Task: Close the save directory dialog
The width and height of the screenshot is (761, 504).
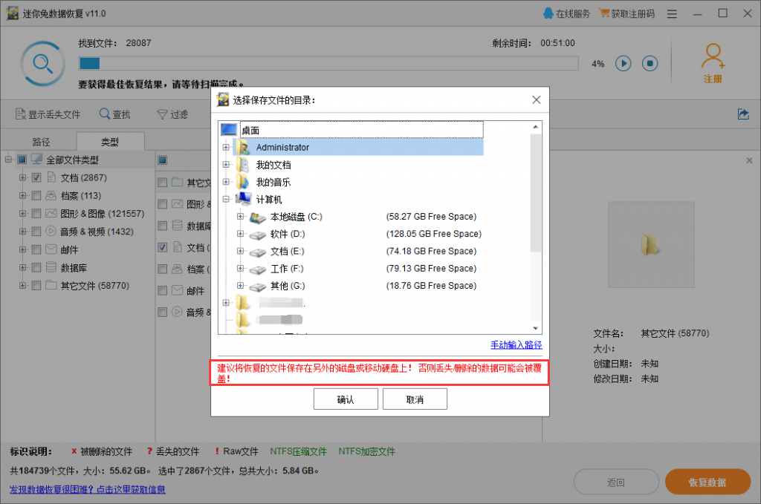Action: point(537,99)
